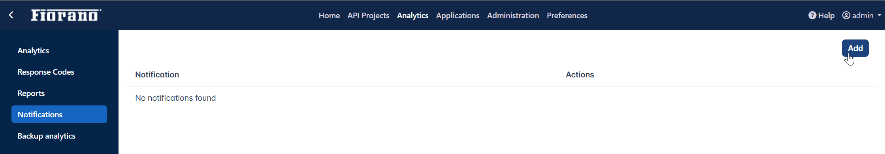885x154 pixels.
Task: Click the Add notification button
Action: tap(855, 48)
